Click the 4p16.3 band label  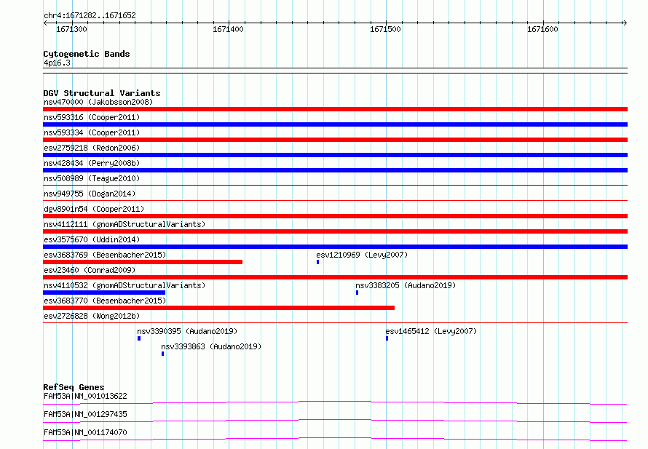click(57, 63)
